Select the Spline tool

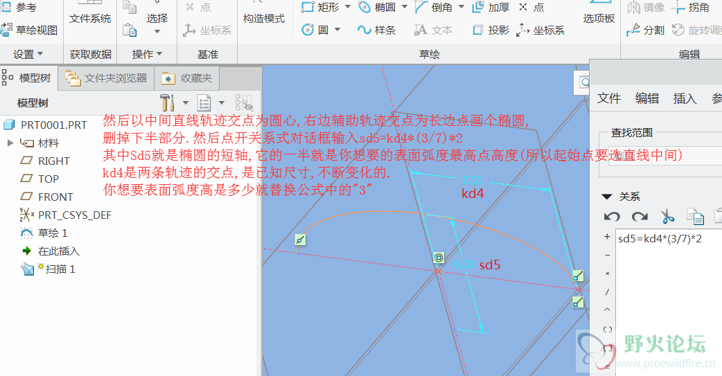coord(376,30)
